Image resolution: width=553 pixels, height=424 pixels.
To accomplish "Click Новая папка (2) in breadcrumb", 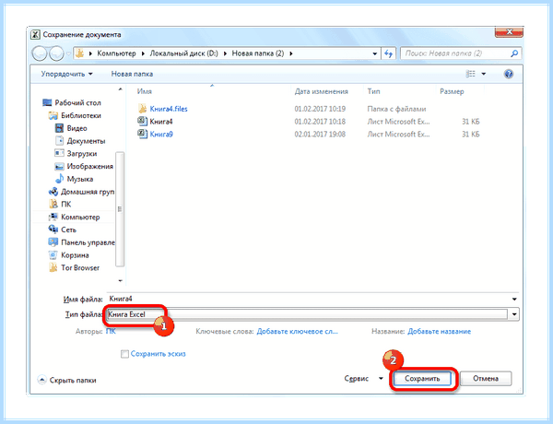I will [x=258, y=53].
